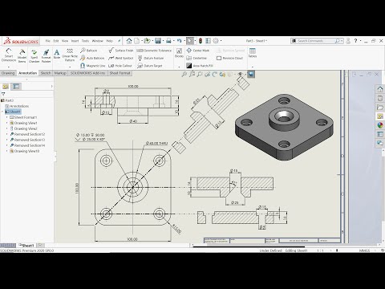Insert a Centerline

197,58
